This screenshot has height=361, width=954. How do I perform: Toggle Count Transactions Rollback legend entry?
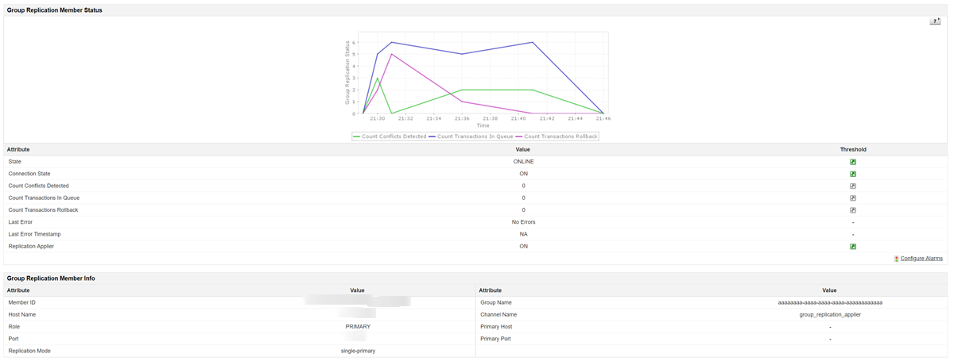pos(556,136)
